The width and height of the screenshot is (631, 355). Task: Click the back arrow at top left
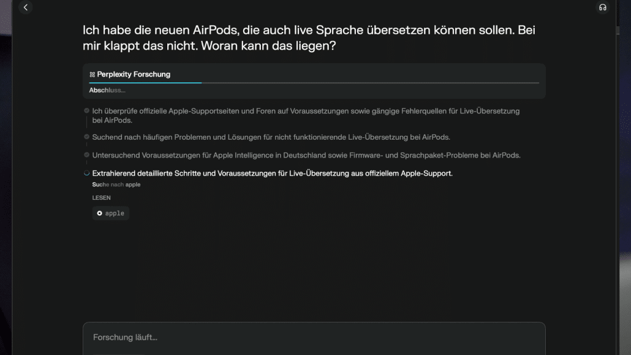pyautogui.click(x=25, y=7)
